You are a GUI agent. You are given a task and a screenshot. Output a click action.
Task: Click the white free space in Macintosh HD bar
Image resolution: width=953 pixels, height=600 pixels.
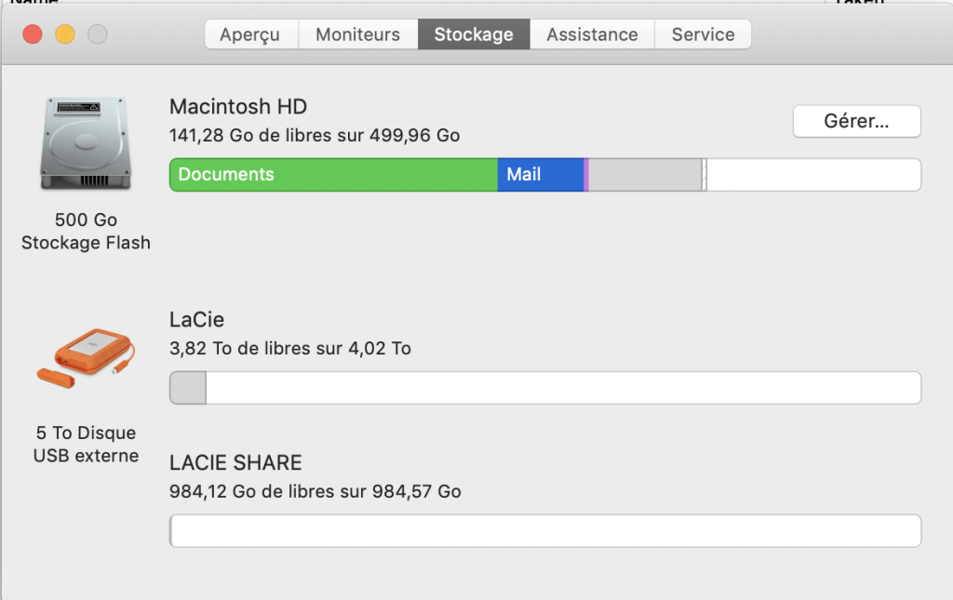[x=812, y=175]
